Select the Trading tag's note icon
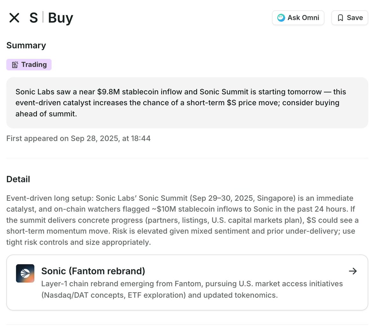This screenshot has height=326, width=382. click(x=15, y=64)
